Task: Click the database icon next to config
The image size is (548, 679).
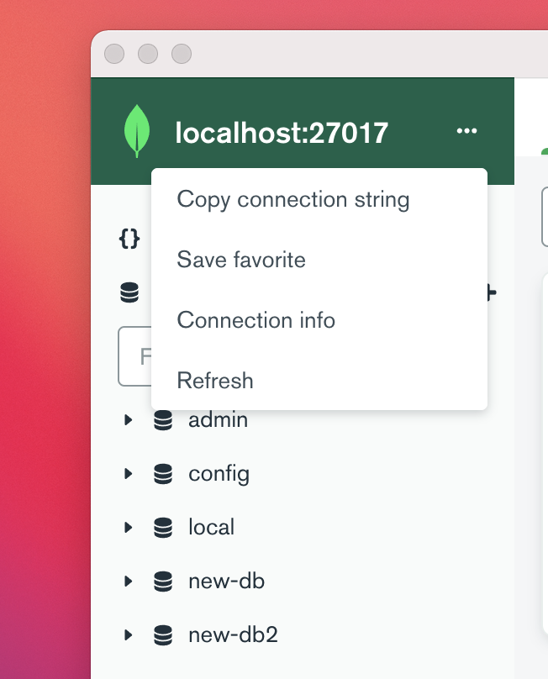Action: [x=163, y=474]
